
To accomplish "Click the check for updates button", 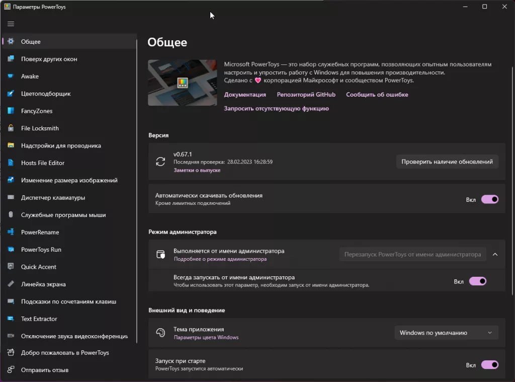I will coord(447,162).
